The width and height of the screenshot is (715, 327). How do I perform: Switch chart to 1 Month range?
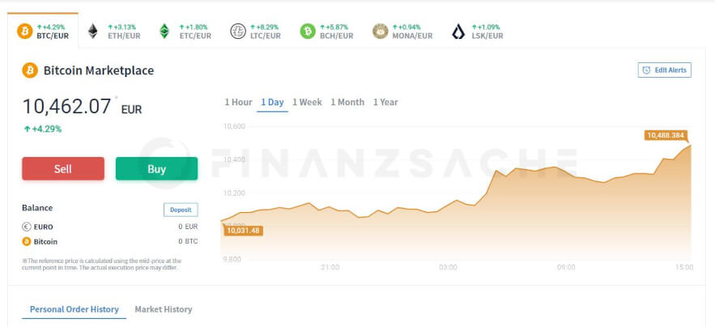click(347, 102)
